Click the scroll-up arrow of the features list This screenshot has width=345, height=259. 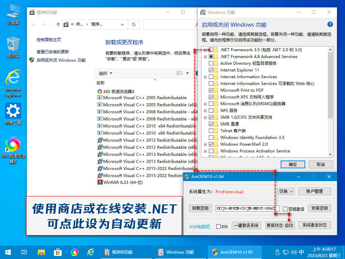[331, 50]
